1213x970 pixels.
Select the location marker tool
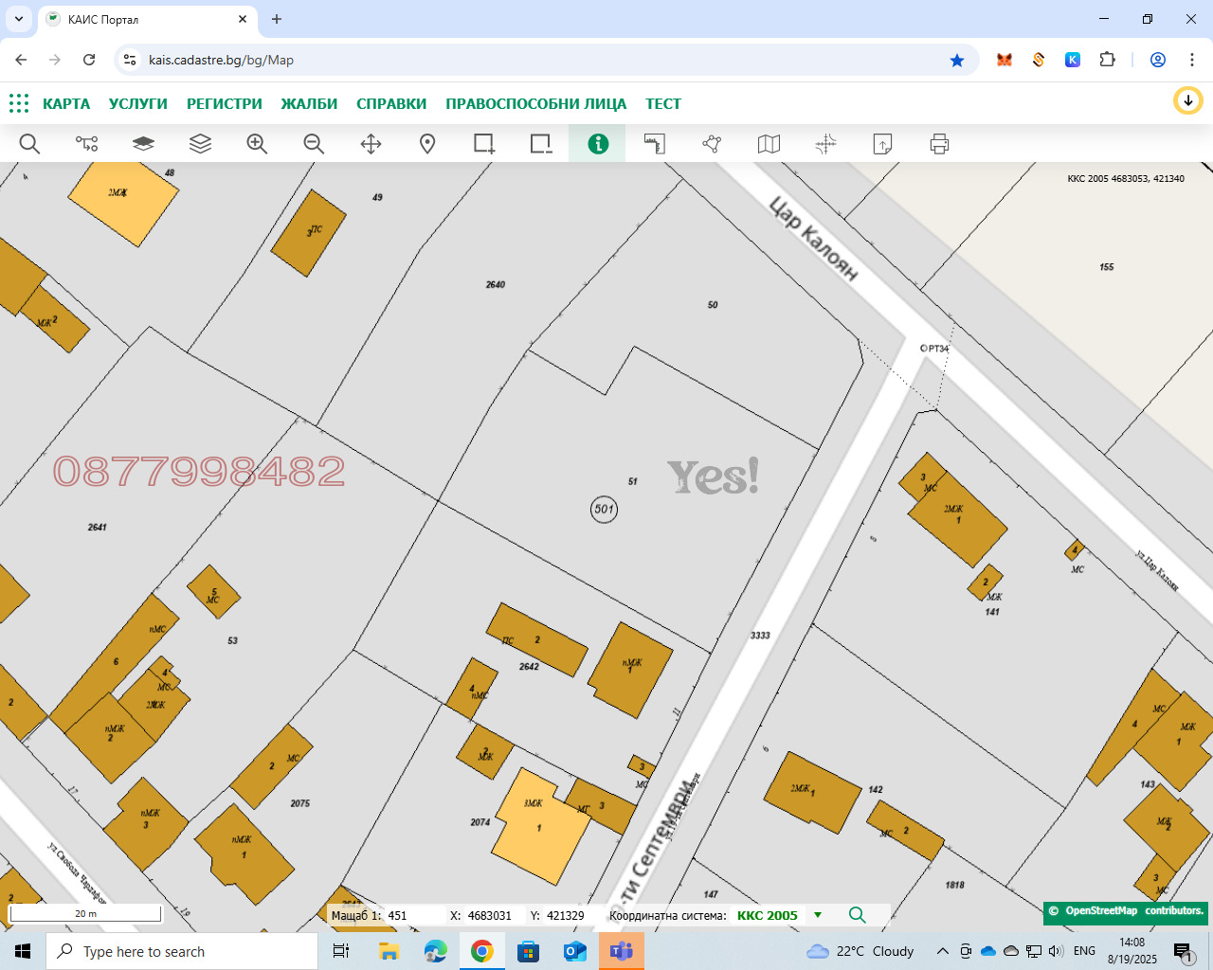pos(426,144)
